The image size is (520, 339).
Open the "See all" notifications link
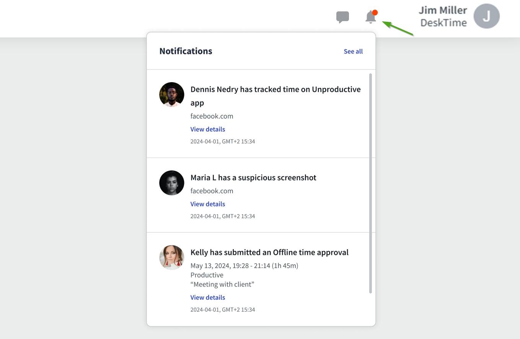click(353, 51)
